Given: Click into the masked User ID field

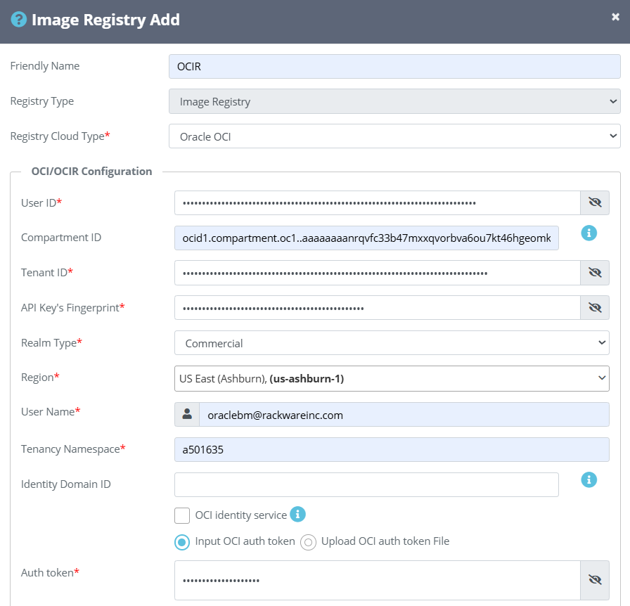Looking at the screenshot, I should 378,202.
